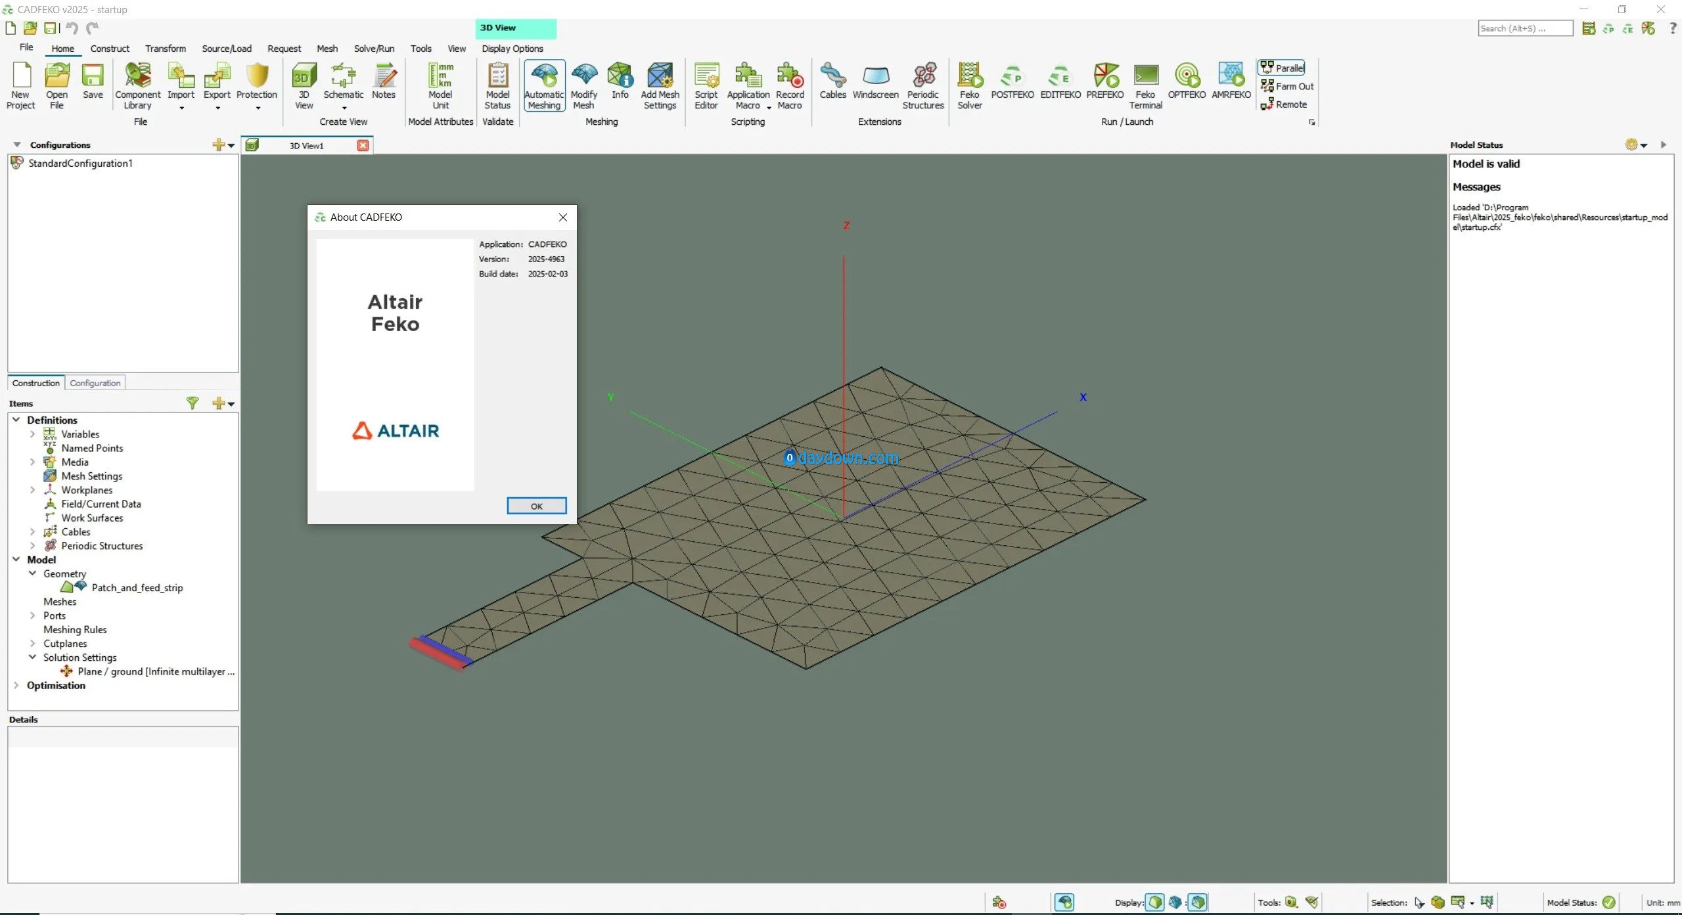Launch EDITFEKO

pyautogui.click(x=1060, y=81)
